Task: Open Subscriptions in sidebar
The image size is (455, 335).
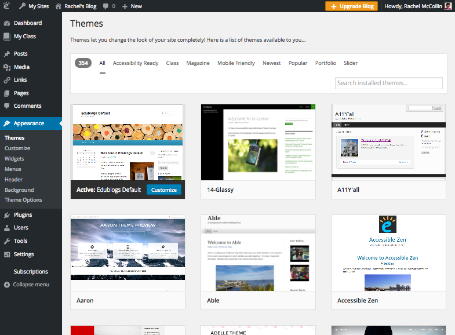Action: coord(31,272)
